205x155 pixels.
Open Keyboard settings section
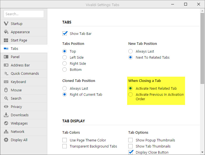(24, 82)
